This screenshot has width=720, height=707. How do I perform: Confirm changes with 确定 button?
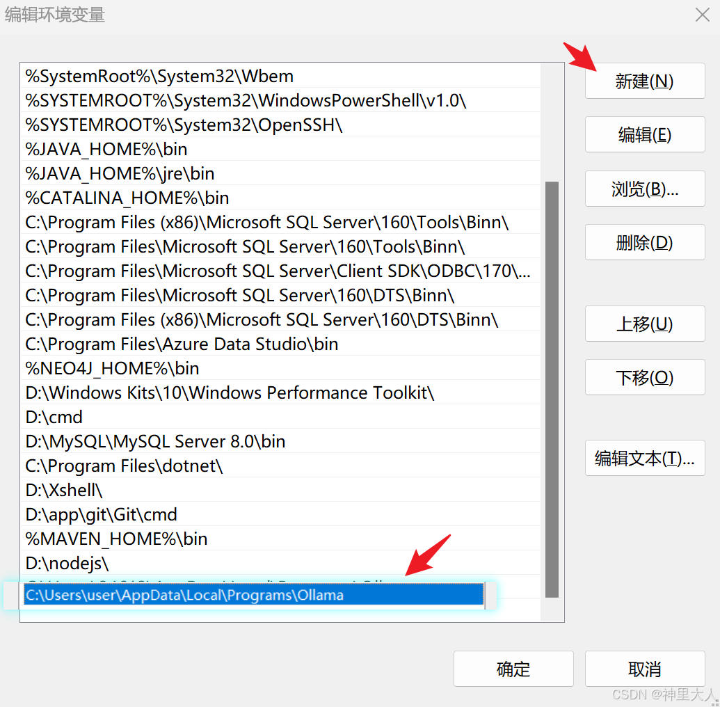513,669
